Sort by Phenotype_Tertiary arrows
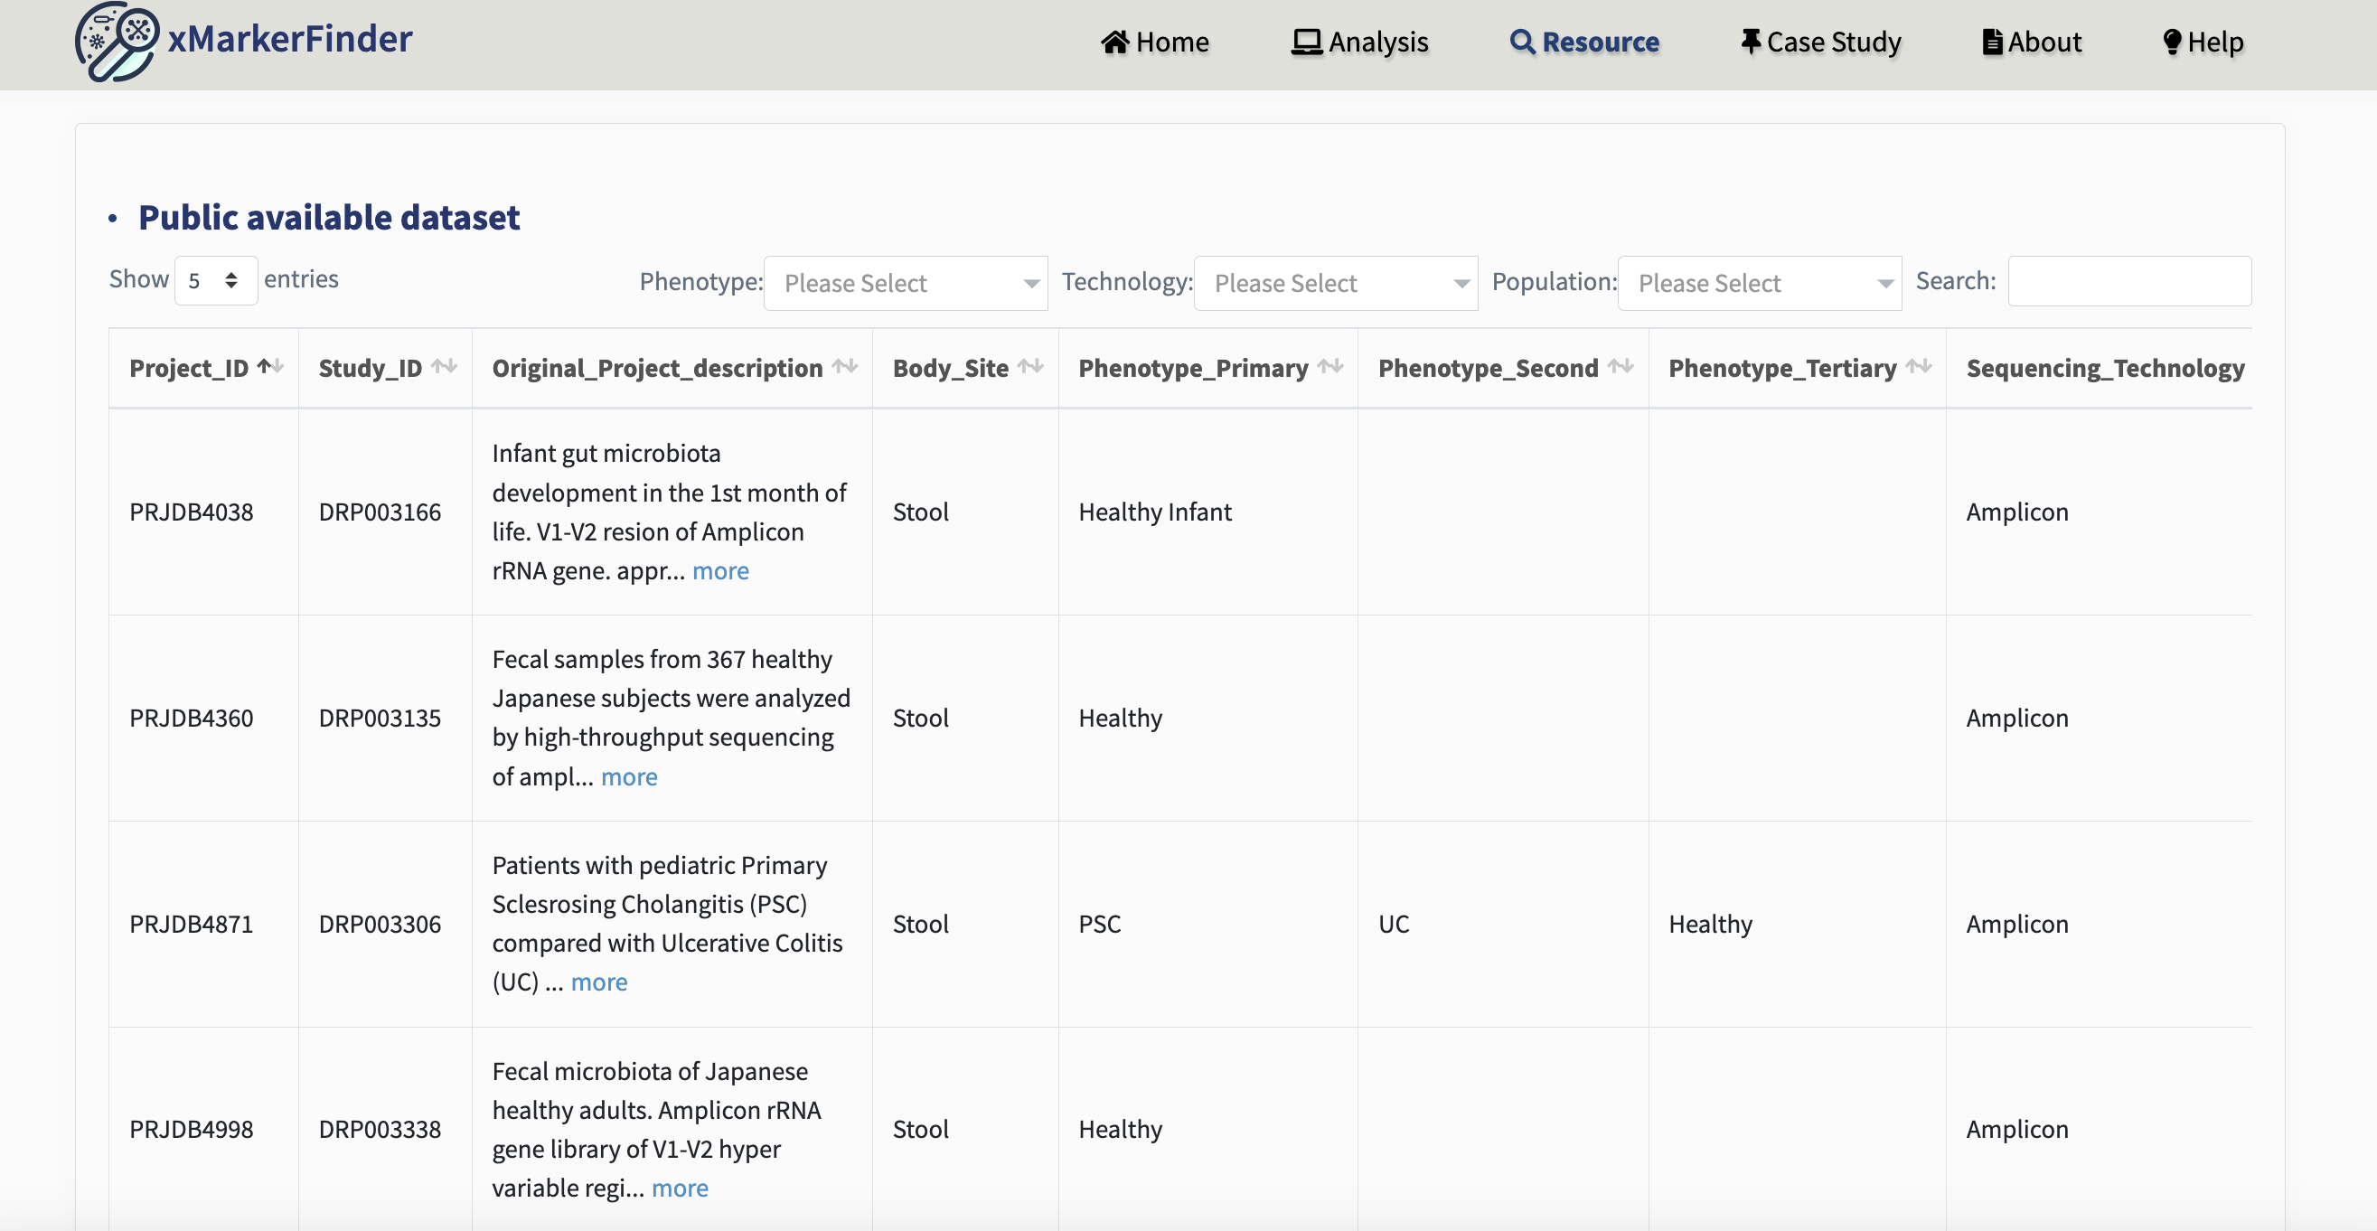2377x1231 pixels. click(x=1919, y=367)
